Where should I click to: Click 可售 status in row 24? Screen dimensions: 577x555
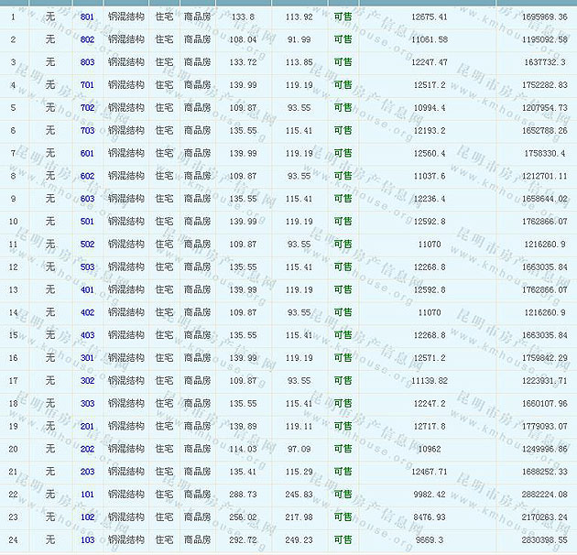(343, 540)
